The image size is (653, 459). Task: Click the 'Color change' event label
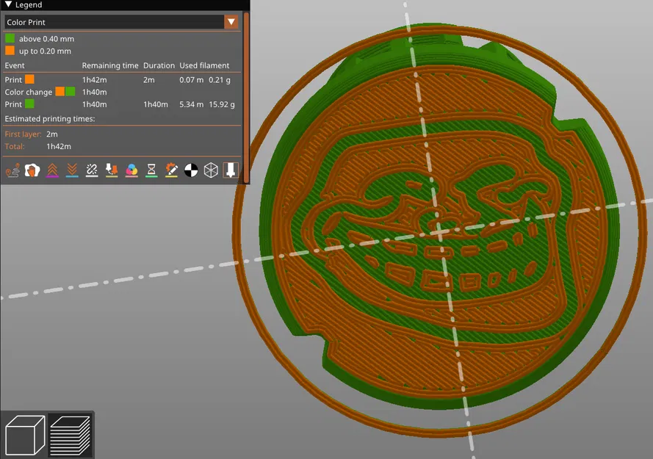[x=29, y=92]
